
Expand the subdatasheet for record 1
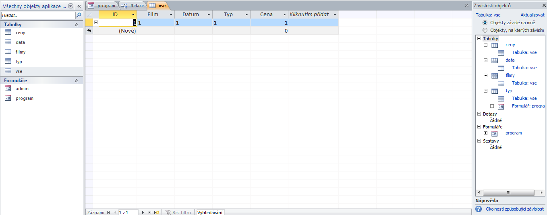pyautogui.click(x=96, y=23)
